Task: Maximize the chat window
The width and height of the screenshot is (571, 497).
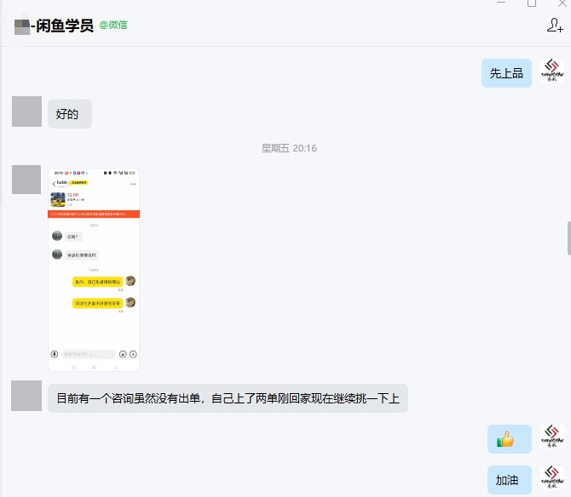Action: click(x=532, y=3)
